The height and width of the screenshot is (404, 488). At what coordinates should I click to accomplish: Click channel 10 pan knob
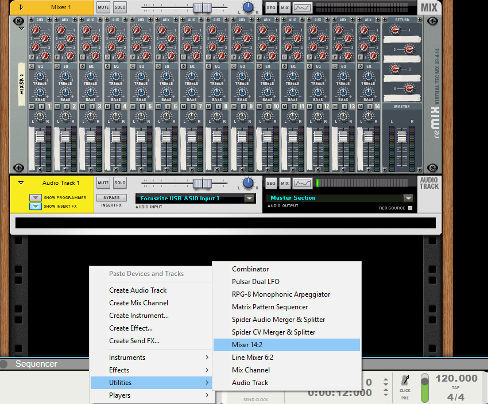(x=268, y=116)
